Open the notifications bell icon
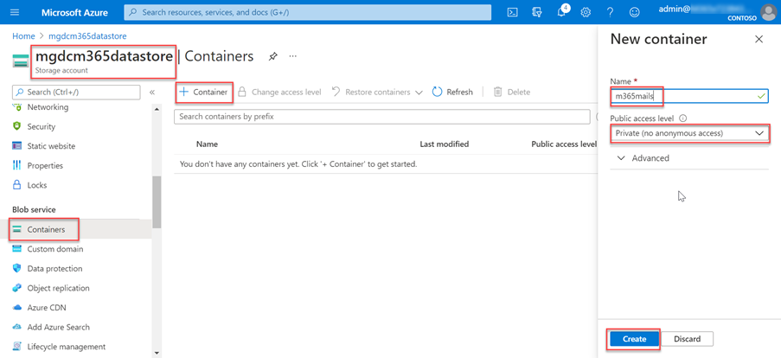 pyautogui.click(x=561, y=12)
